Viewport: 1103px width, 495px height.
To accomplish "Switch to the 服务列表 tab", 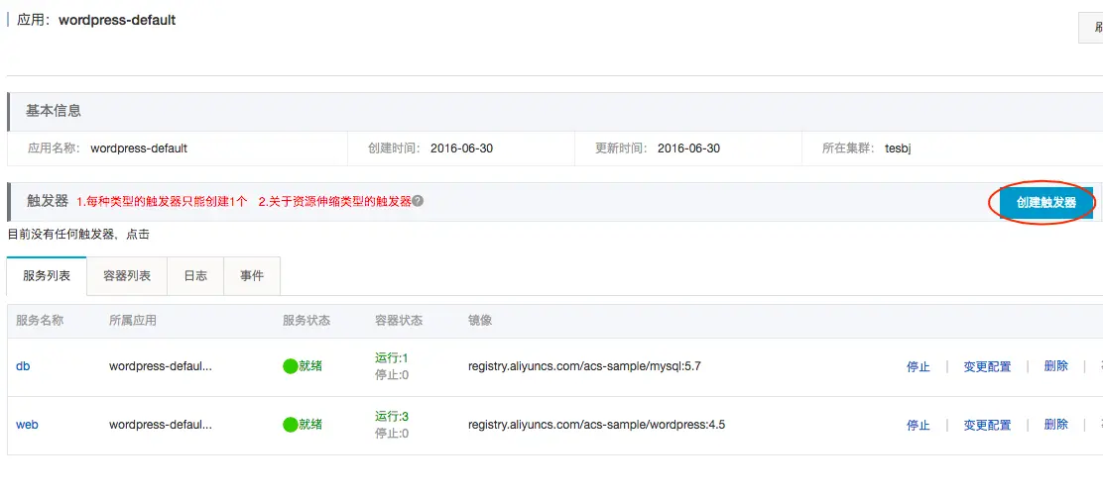I will (x=47, y=276).
